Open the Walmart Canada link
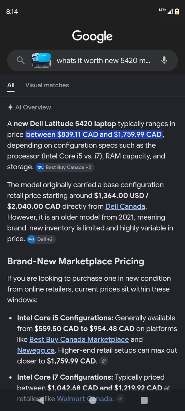The width and height of the screenshot is (185, 411). [x=85, y=399]
